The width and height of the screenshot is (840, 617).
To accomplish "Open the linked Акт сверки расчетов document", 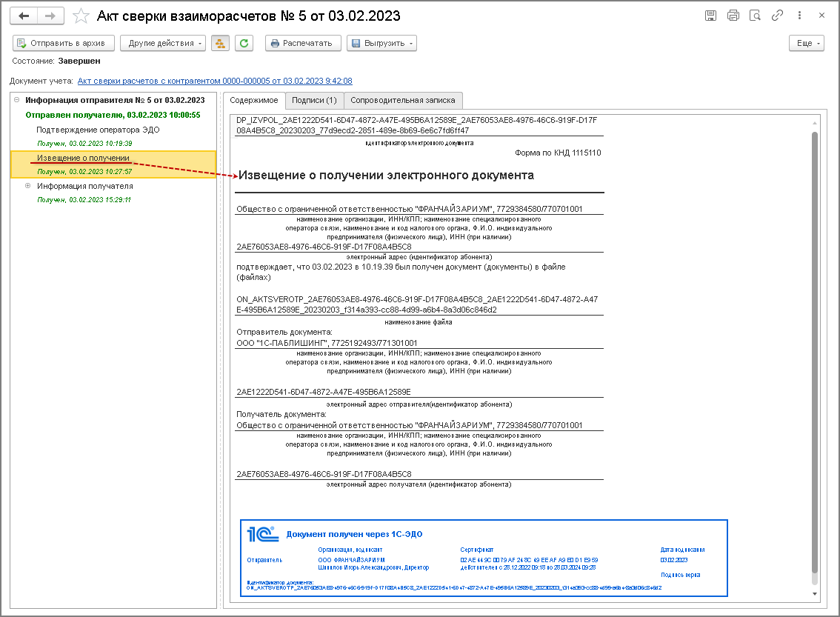I will tap(215, 81).
